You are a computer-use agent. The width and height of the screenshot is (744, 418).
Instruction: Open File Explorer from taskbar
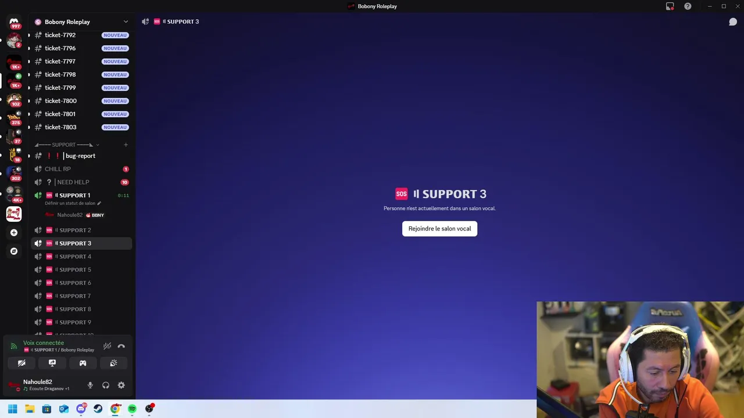(30, 409)
